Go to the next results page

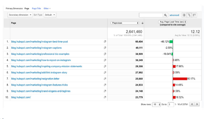point(197,104)
